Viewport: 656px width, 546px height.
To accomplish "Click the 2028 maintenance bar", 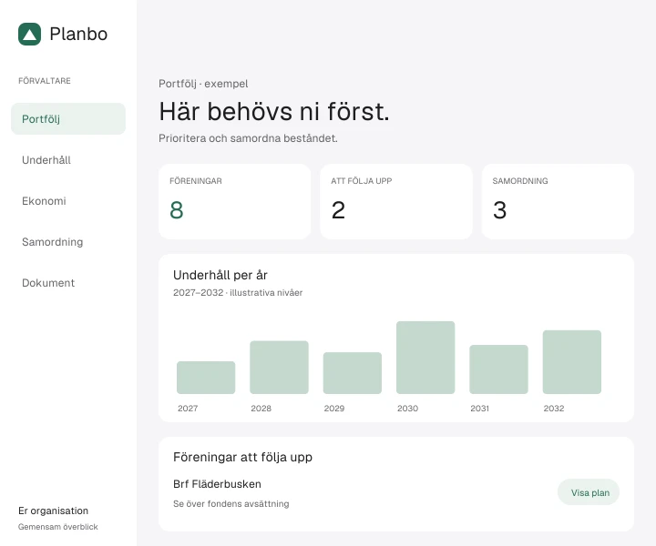I will point(279,368).
